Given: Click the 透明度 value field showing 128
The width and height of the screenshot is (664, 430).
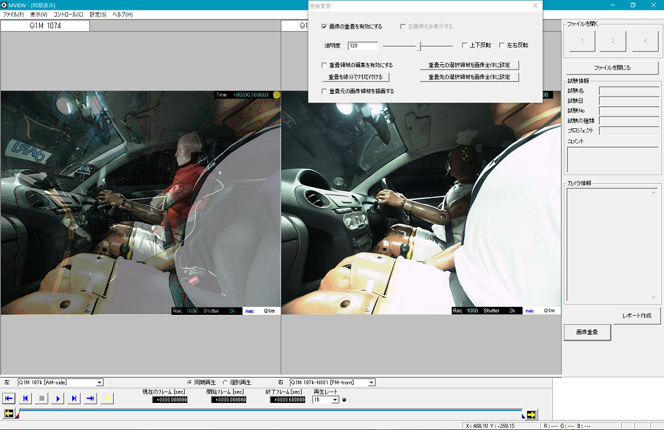Looking at the screenshot, I should coord(363,46).
